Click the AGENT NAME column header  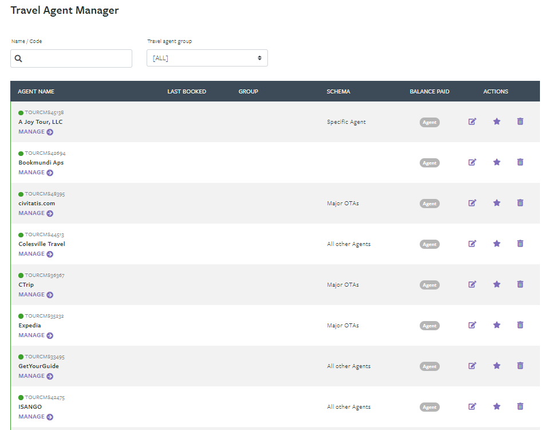coord(36,92)
